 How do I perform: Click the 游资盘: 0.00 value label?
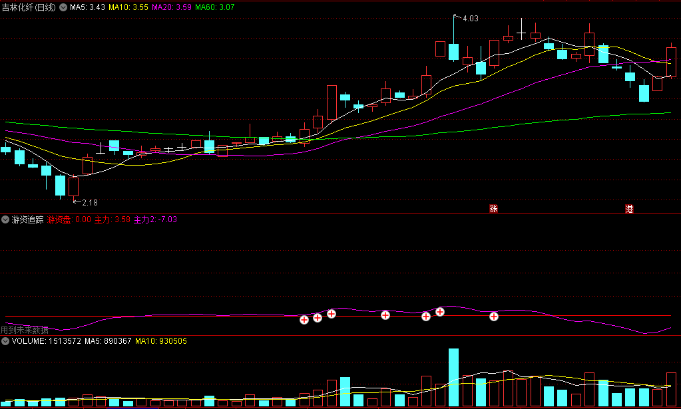click(x=69, y=219)
